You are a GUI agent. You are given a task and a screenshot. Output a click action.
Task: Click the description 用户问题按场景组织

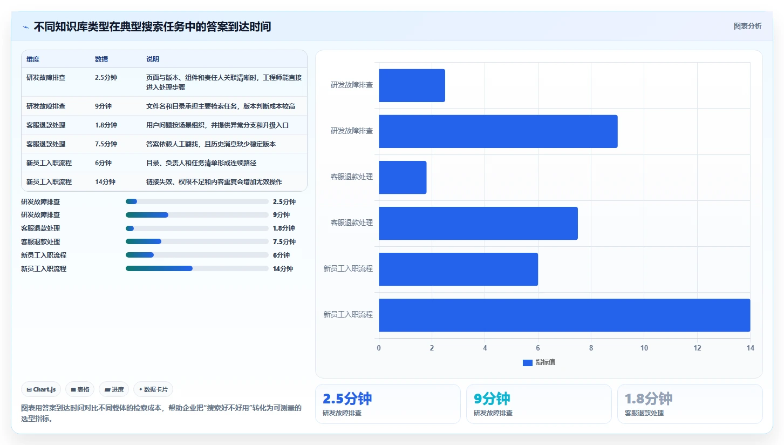coord(217,125)
